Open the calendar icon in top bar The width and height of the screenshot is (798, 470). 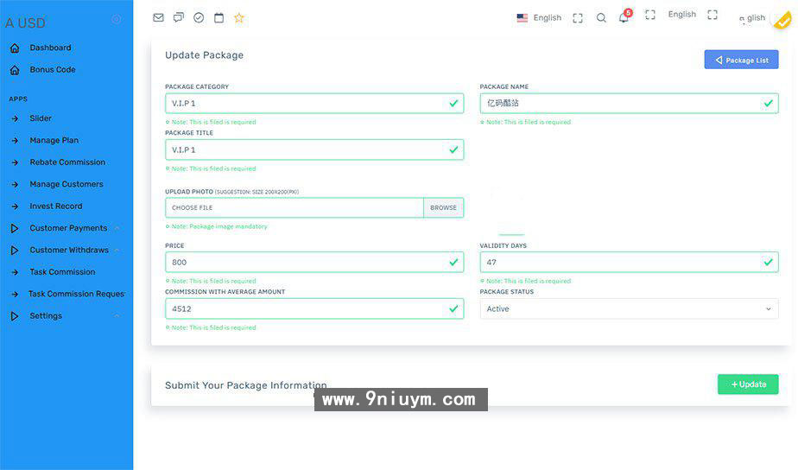[218, 17]
